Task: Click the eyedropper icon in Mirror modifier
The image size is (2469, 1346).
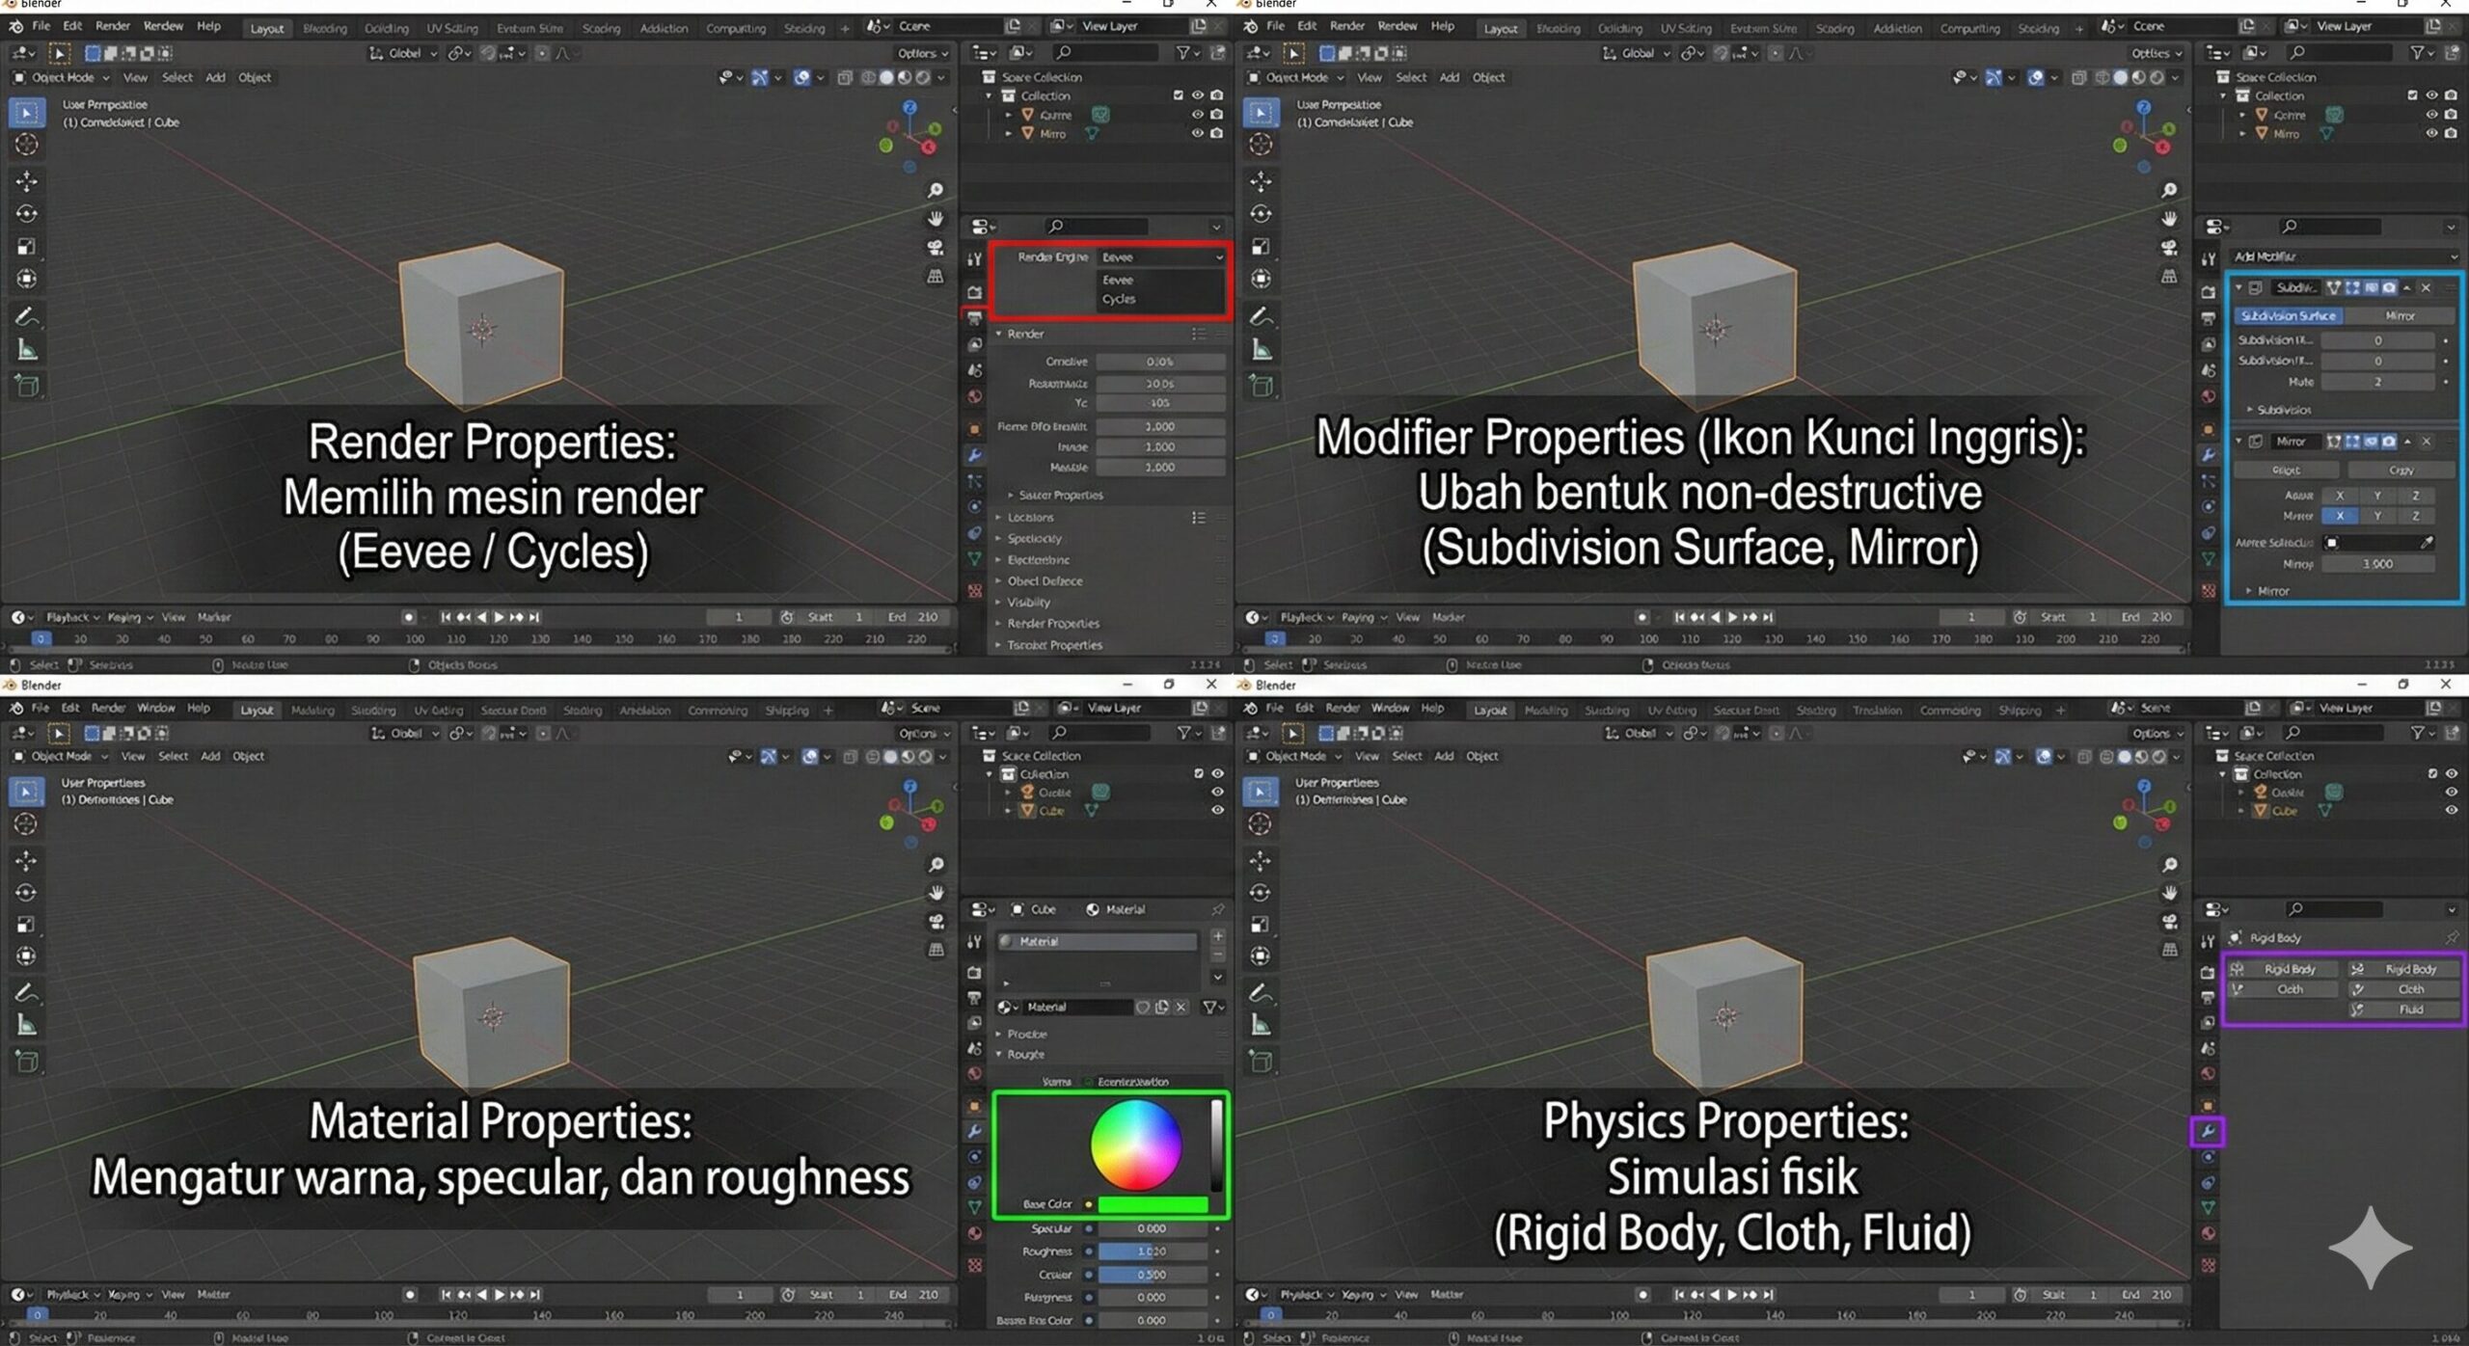Action: 2427,543
